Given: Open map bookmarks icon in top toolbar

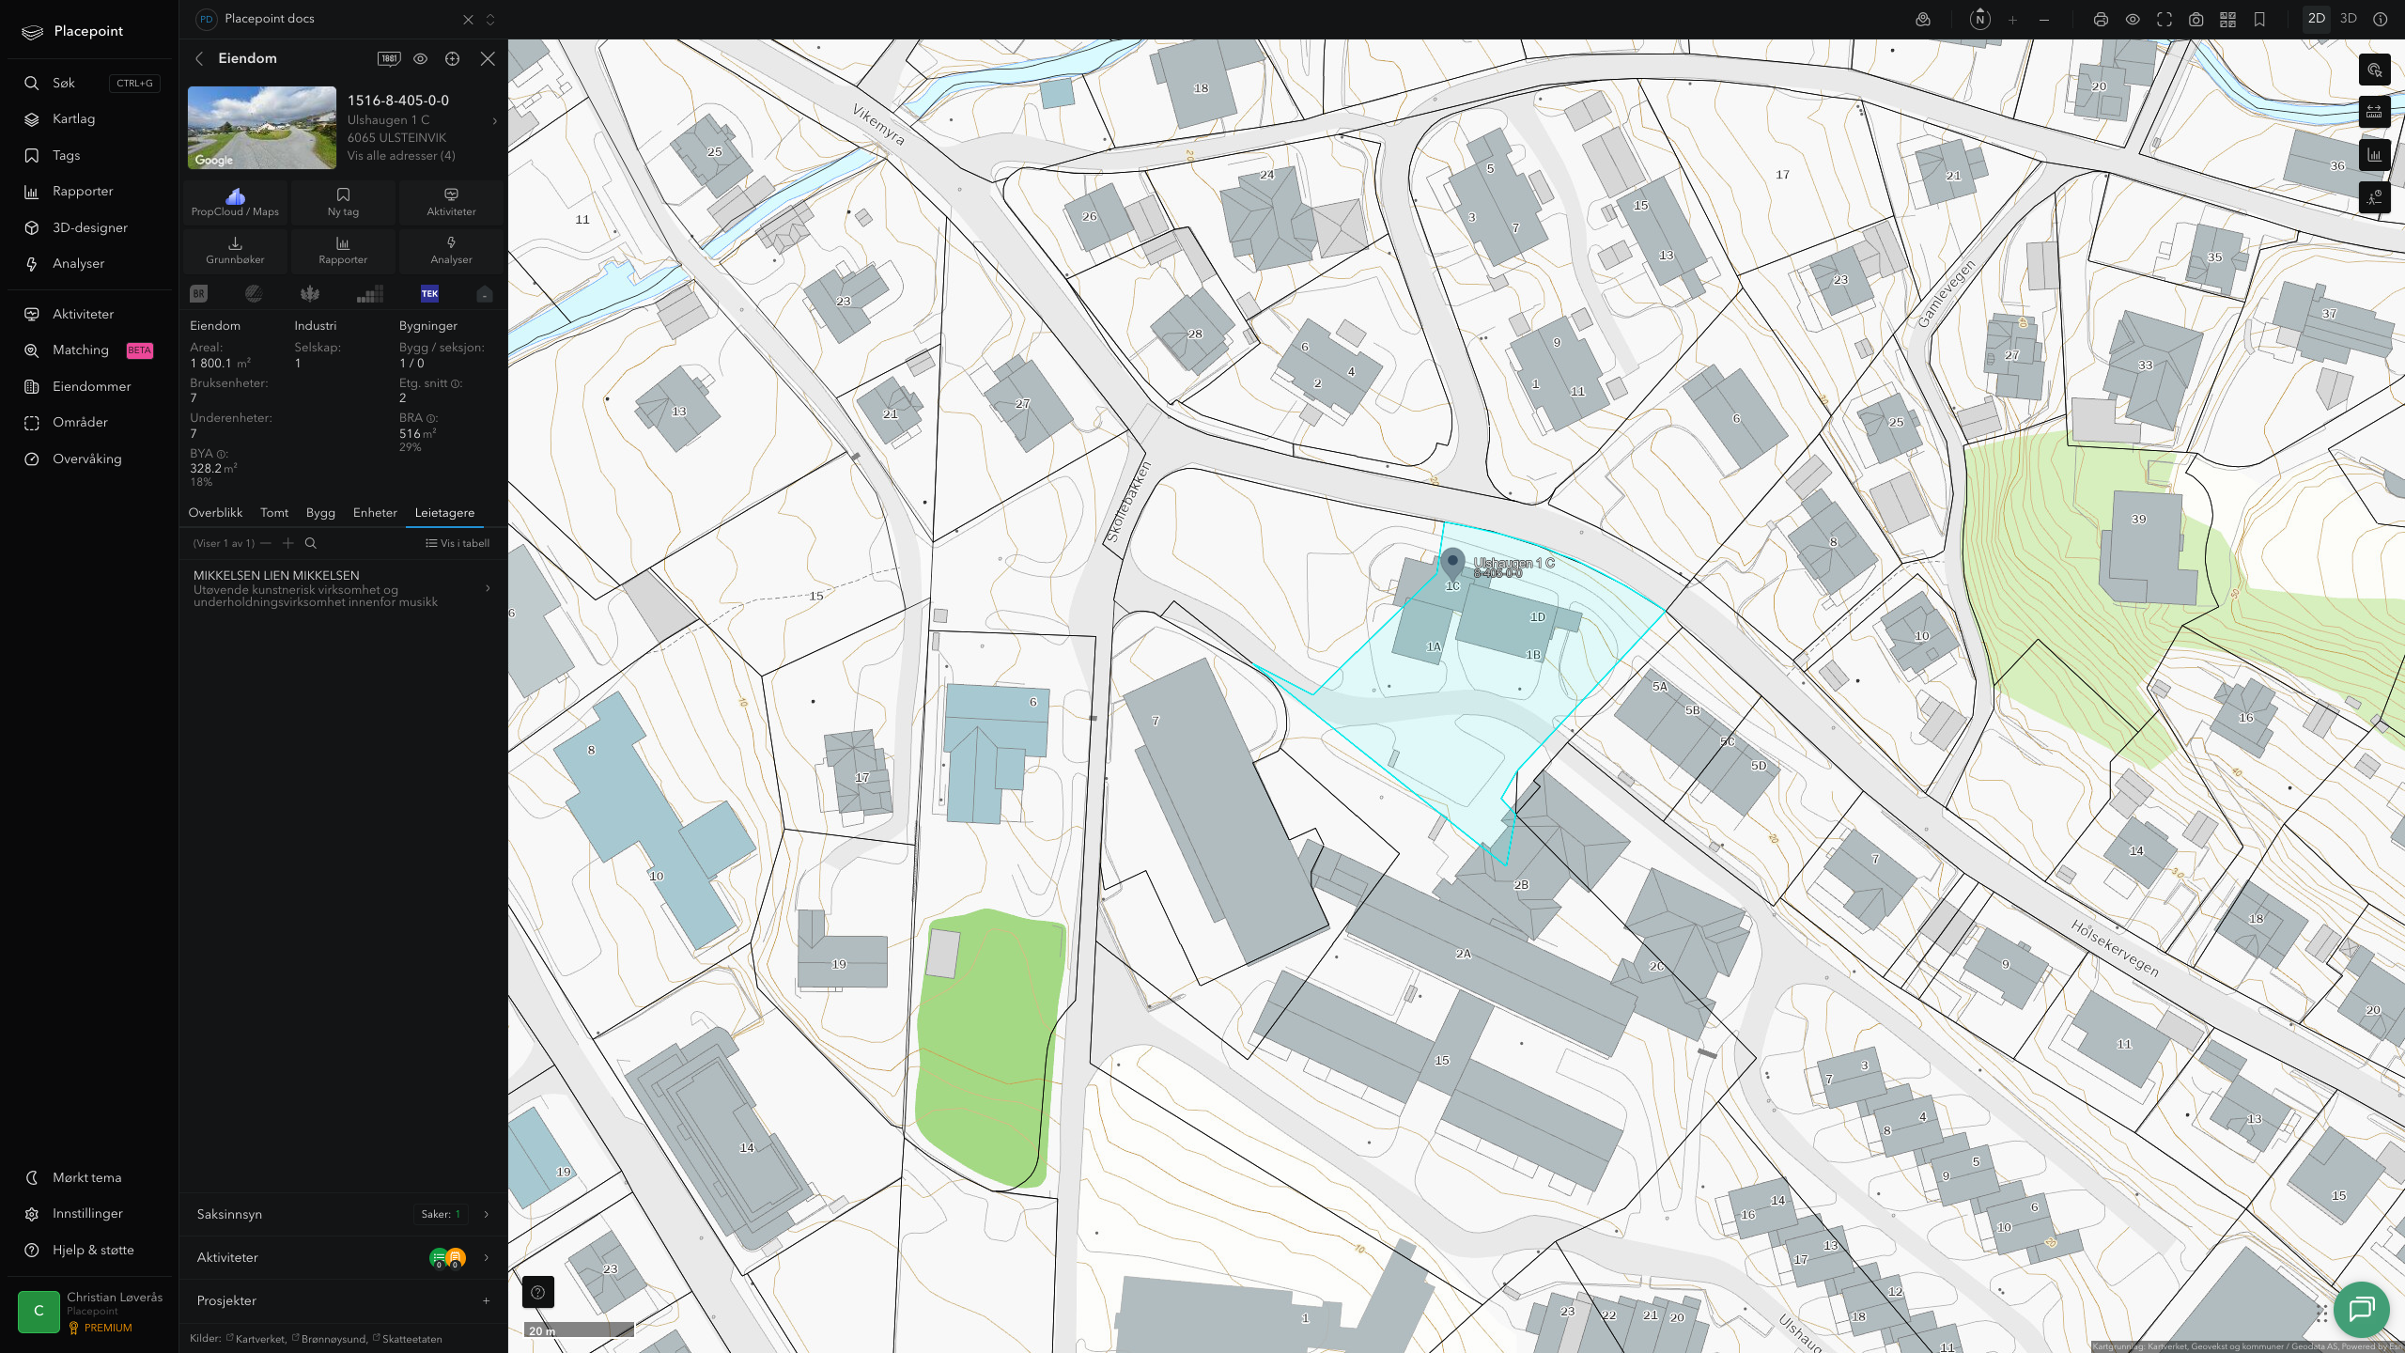Looking at the screenshot, I should (x=2259, y=20).
